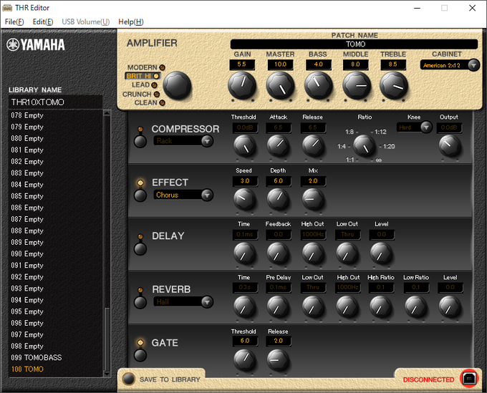Click the amplifier MASTER knob
Viewport: 487px width, 393px height.
click(280, 85)
